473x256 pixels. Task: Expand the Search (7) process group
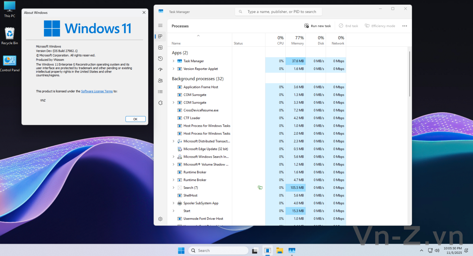pos(173,188)
